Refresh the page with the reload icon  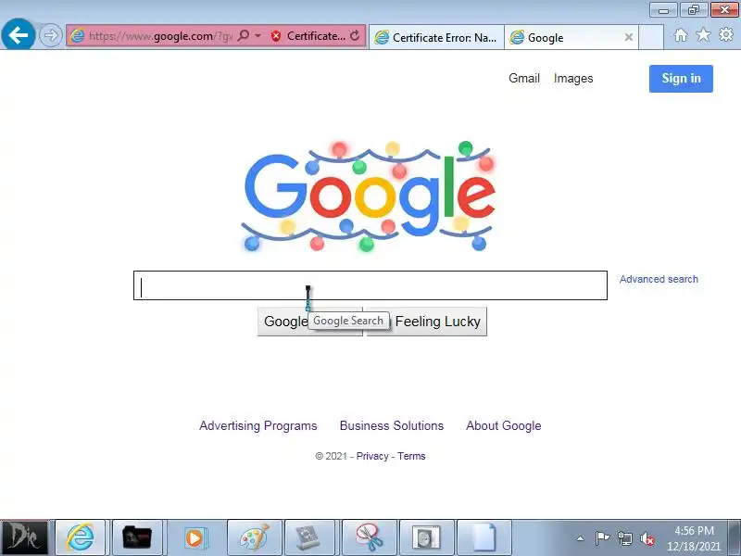point(355,35)
